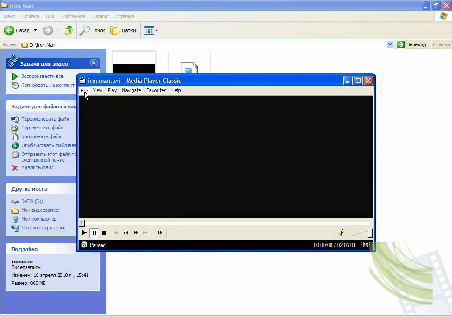Open the Файл menu in Explorer

(10, 16)
